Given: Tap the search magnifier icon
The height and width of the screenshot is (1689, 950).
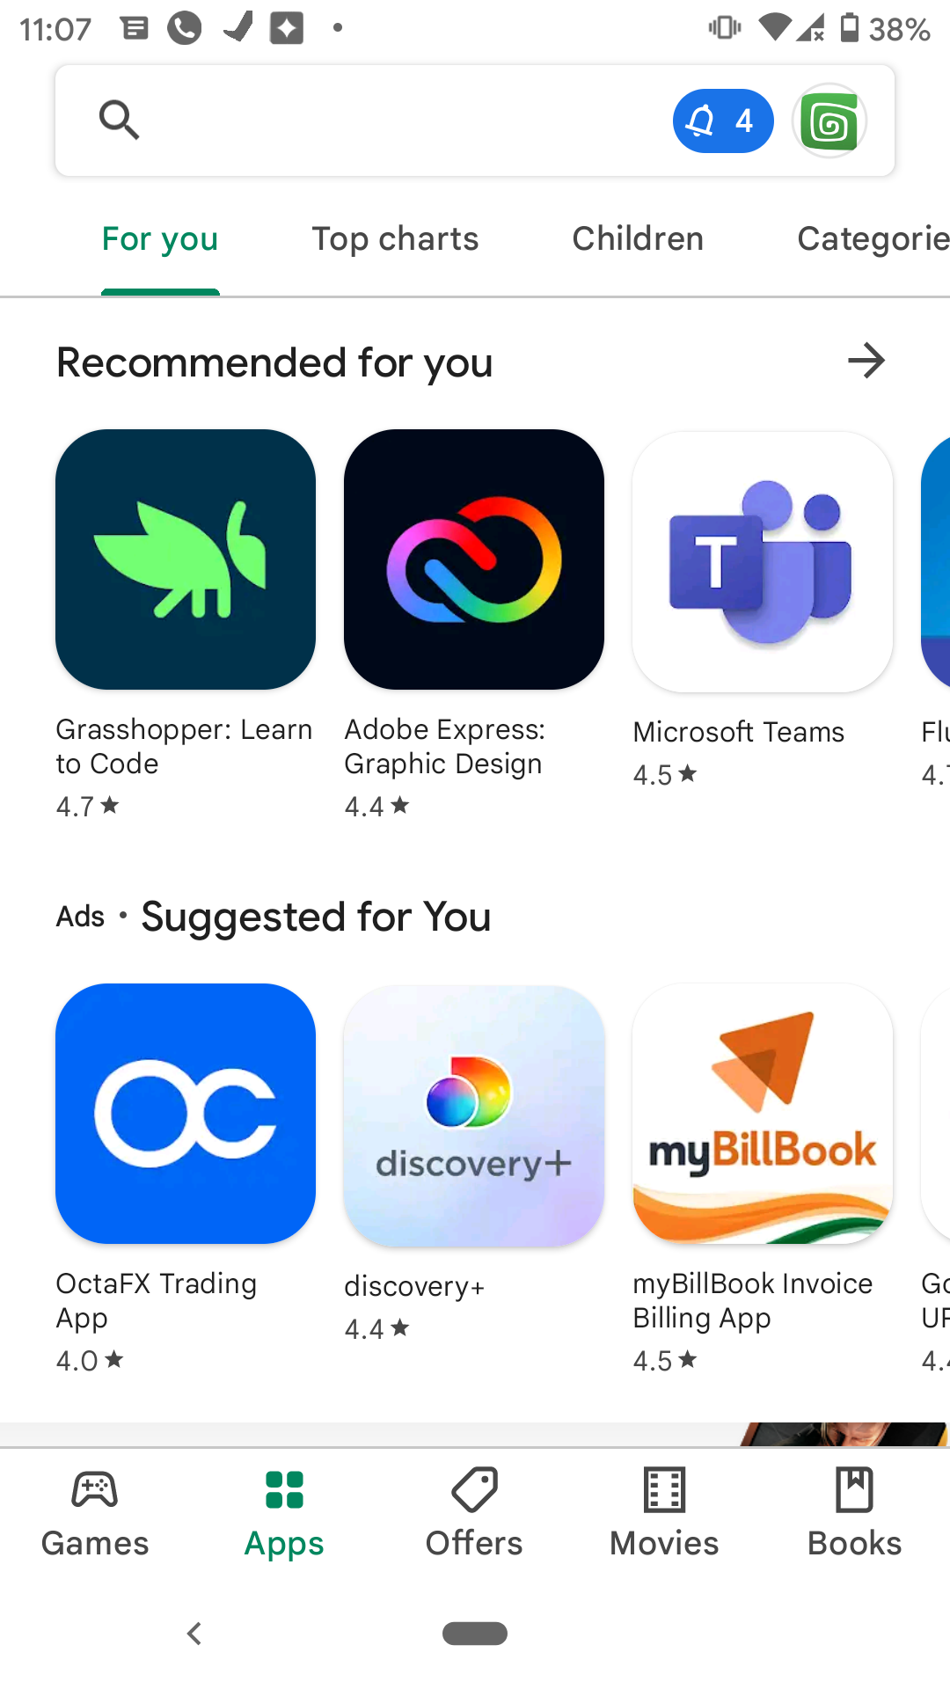Looking at the screenshot, I should click(119, 121).
